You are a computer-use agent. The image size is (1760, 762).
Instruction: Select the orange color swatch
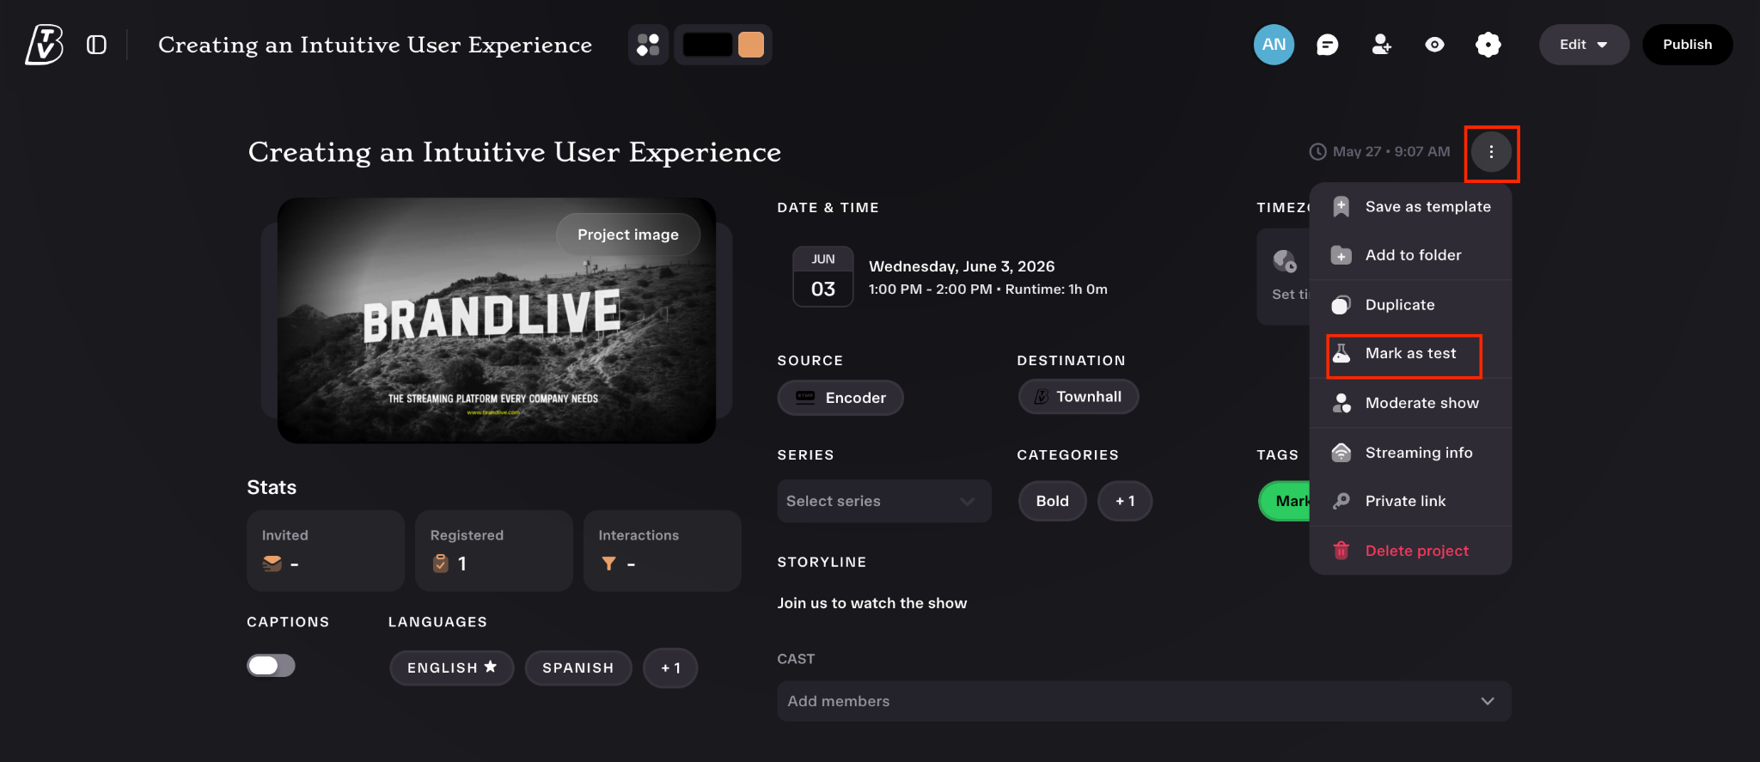(x=751, y=45)
